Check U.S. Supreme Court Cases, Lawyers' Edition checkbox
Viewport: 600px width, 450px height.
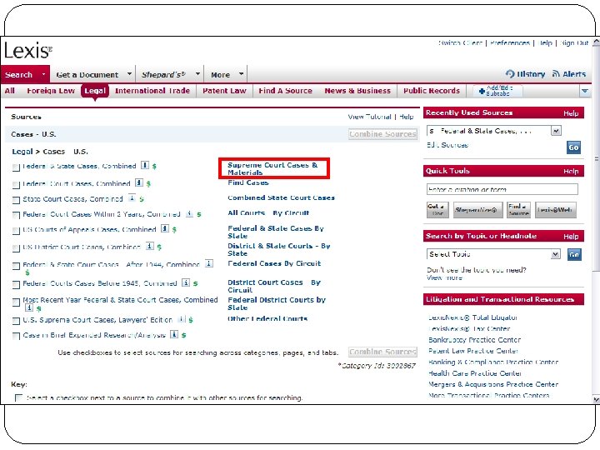[x=16, y=321]
